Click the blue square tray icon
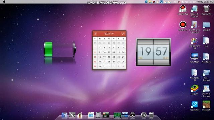 click(x=162, y=2)
